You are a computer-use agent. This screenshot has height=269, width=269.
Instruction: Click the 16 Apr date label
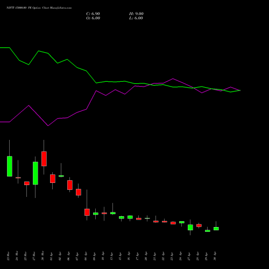click(129, 256)
